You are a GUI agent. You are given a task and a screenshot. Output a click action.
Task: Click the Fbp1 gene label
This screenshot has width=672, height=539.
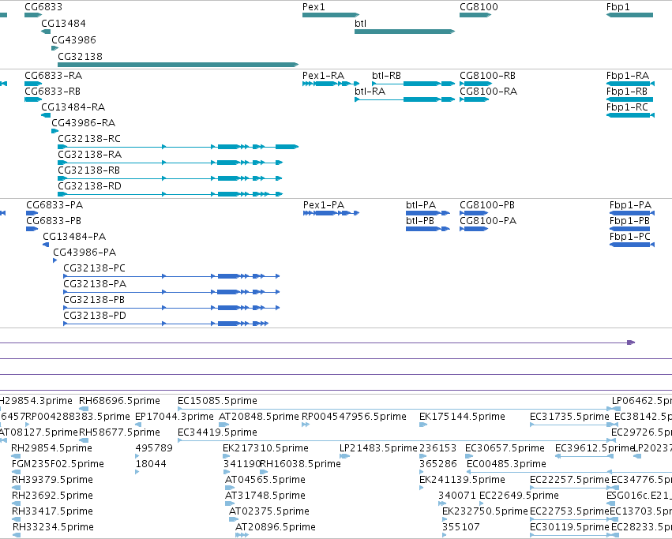click(x=618, y=7)
